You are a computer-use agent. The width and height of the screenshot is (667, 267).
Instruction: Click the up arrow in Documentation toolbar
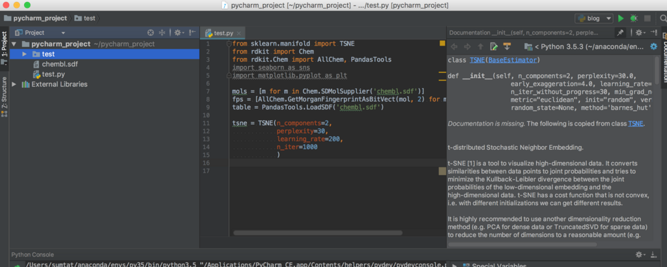point(480,46)
